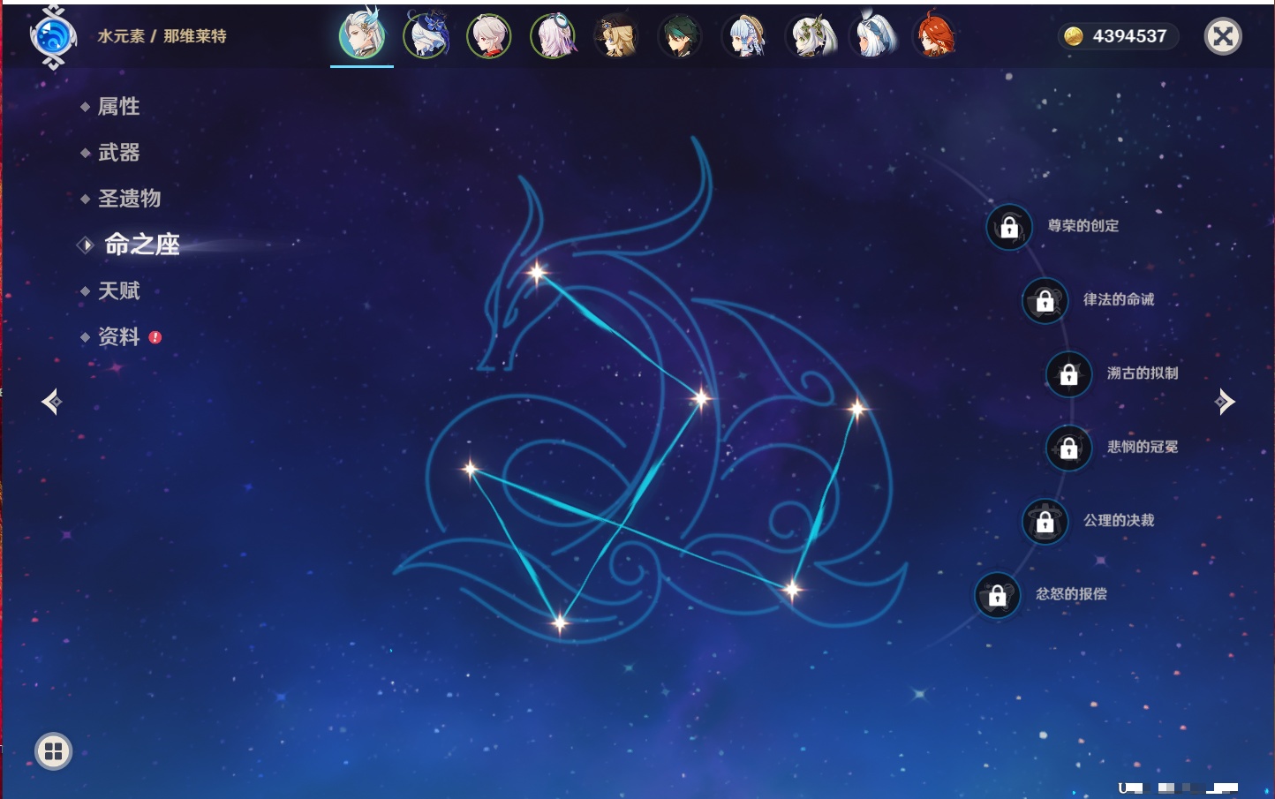This screenshot has width=1275, height=799.
Task: Click the locked 律法的命诫 constellation icon
Action: click(1045, 301)
